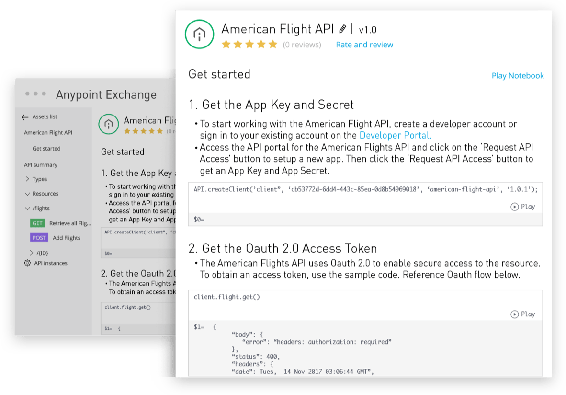566x395 pixels.
Task: Expand the Types section in sidebar
Action: click(27, 179)
